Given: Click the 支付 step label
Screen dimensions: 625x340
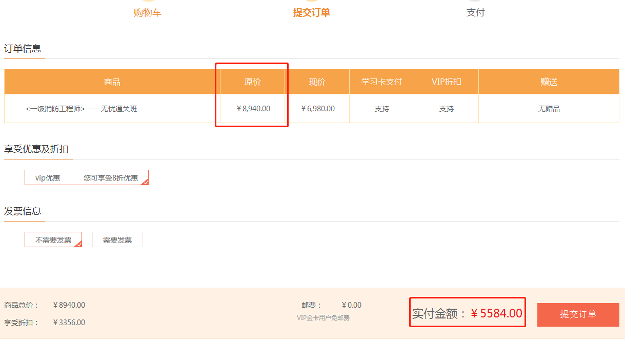Looking at the screenshot, I should 475,13.
